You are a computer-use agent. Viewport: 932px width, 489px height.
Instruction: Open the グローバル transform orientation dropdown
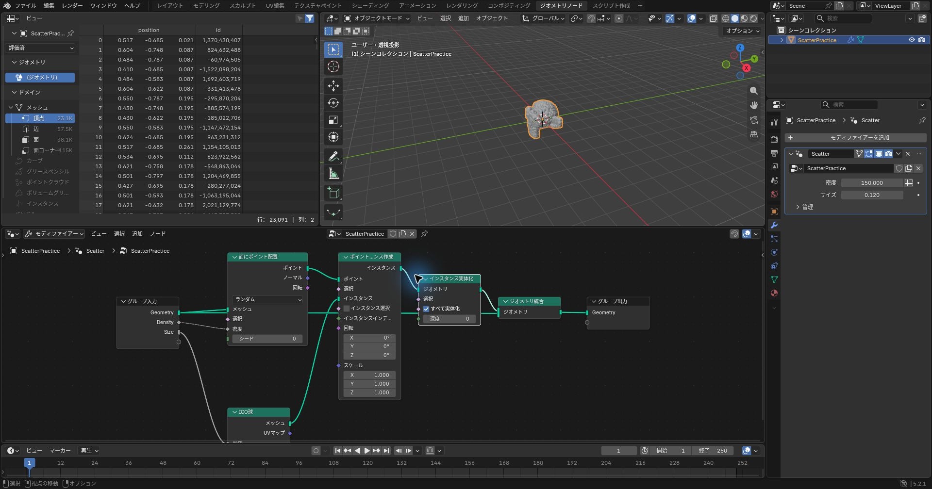click(543, 18)
